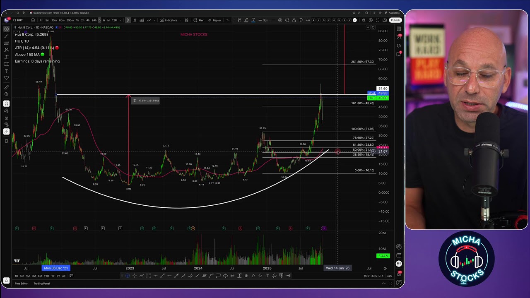The height and width of the screenshot is (298, 530).
Task: Select the text annotation tool
Action: tap(7, 71)
